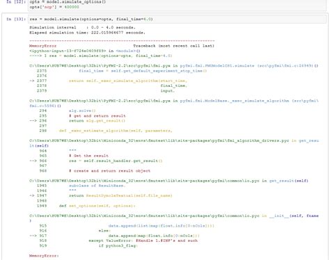The height and width of the screenshot is (260, 330).
Task: Click line 1945 'subclass of ResultBase.'
Action: tap(81, 186)
